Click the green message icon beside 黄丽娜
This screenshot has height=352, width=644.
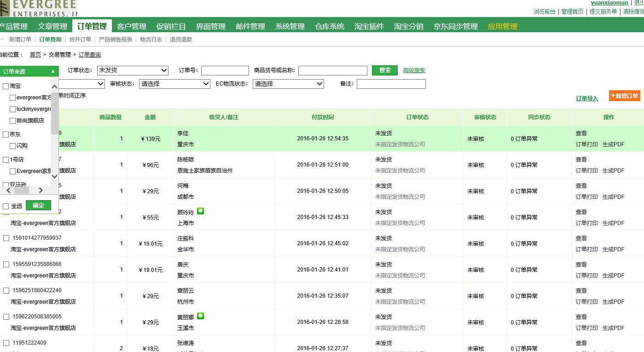200,316
